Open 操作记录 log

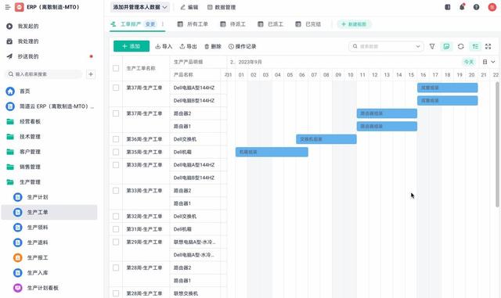[x=242, y=46]
